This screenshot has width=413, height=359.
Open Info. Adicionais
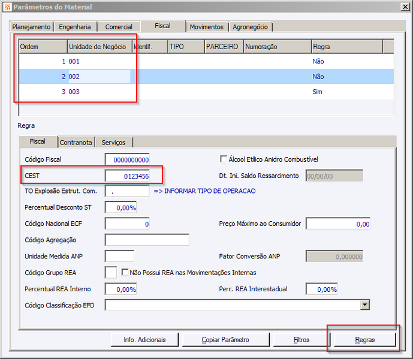tap(144, 340)
